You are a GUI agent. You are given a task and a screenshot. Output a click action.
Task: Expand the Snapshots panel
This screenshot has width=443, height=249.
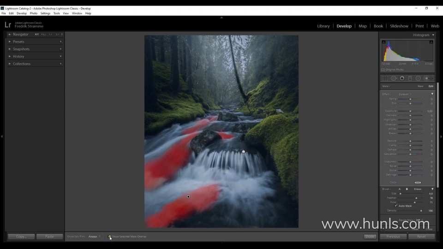click(10, 49)
